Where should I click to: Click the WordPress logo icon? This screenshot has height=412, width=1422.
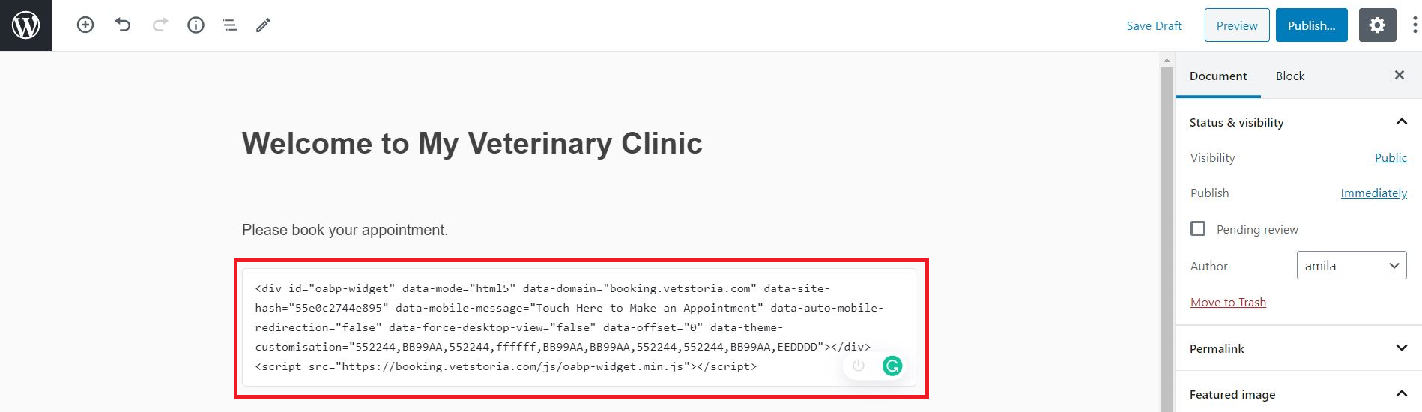click(25, 25)
